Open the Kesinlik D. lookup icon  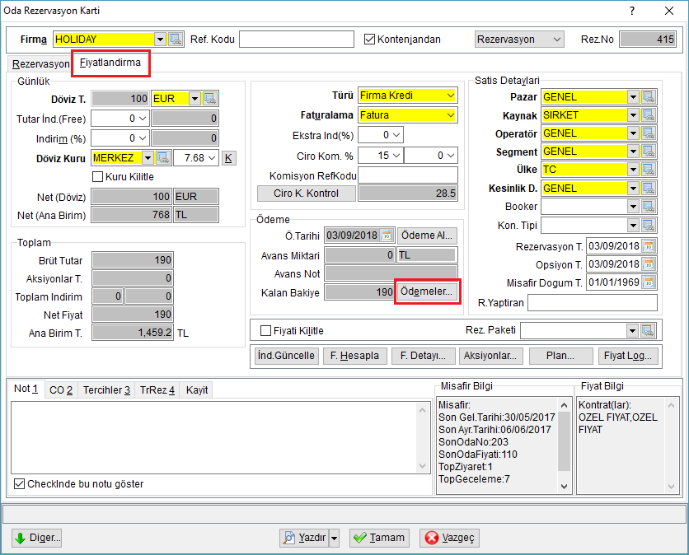[648, 189]
